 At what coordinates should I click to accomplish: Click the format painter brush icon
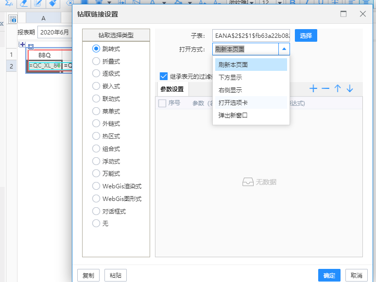tap(53, 3)
